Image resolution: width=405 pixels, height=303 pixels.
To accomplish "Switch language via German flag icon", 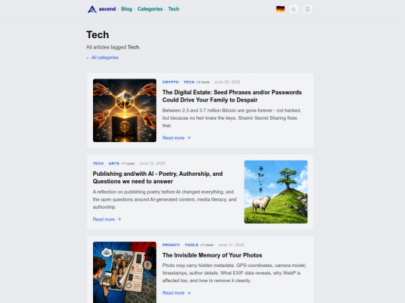I will click(x=280, y=9).
